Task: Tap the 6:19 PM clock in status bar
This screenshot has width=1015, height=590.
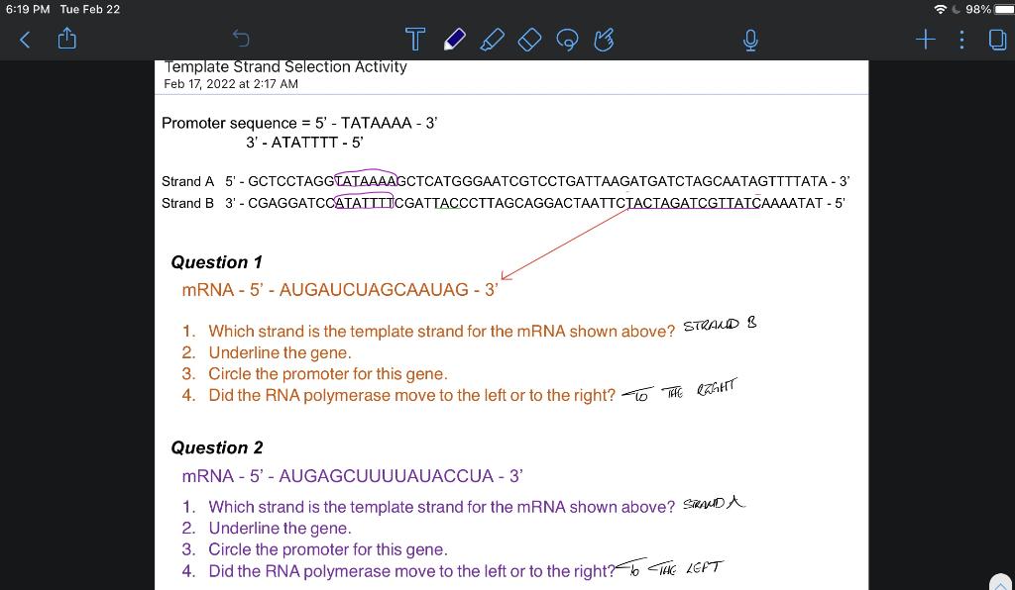Action: (28, 9)
